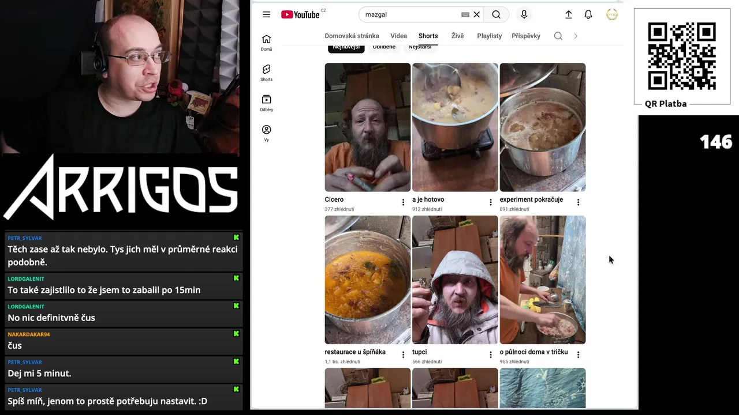Click the K badge on LORDGALENIT's 15min message
This screenshot has width=739, height=415.
pyautogui.click(x=236, y=278)
